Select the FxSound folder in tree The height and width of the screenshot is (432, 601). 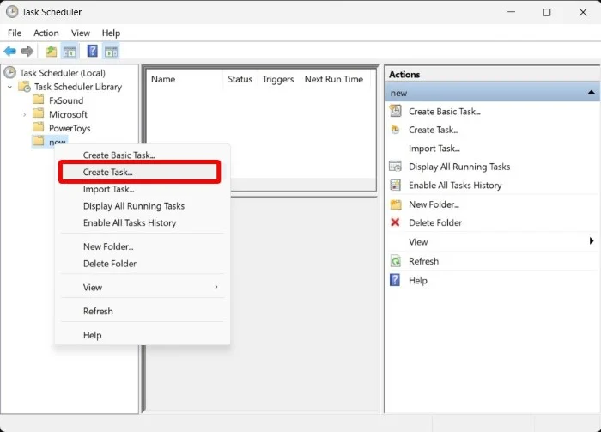66,100
